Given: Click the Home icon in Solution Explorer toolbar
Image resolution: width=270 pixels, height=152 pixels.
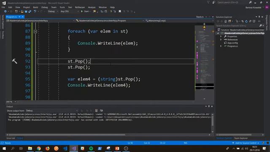Looking at the screenshot, I should (x=225, y=22).
